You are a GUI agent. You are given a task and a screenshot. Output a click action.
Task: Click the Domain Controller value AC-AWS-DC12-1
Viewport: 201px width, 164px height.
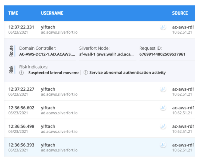pos(47,54)
